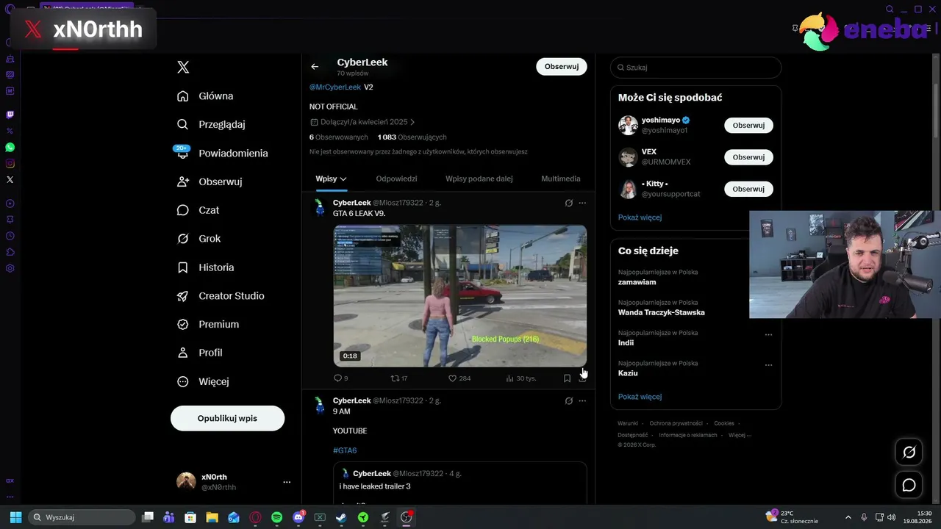Open the Grok floating button
941x529 pixels.
[909, 453]
